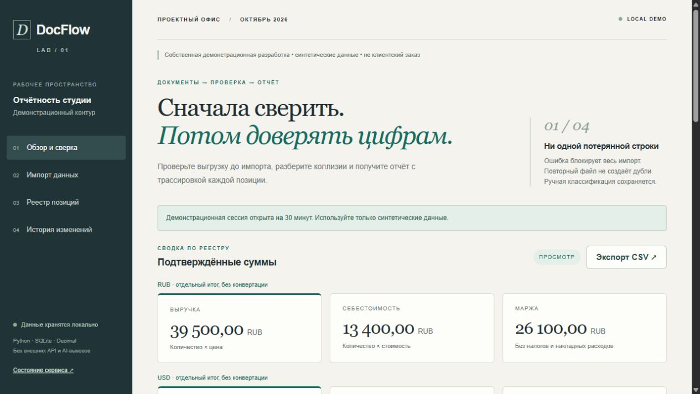Select the Себестоимость 13 400,00 RUB card
700x394 pixels.
click(x=412, y=328)
